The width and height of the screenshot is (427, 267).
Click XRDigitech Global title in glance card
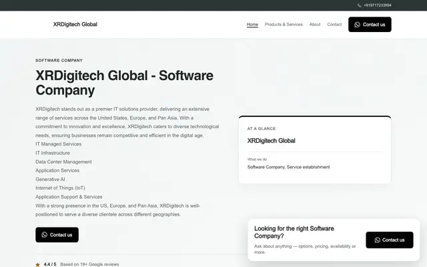tap(272, 141)
